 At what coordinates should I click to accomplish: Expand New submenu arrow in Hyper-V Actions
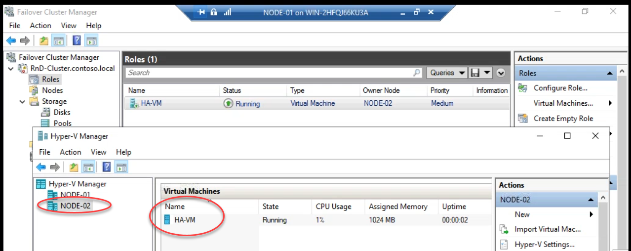click(x=591, y=214)
